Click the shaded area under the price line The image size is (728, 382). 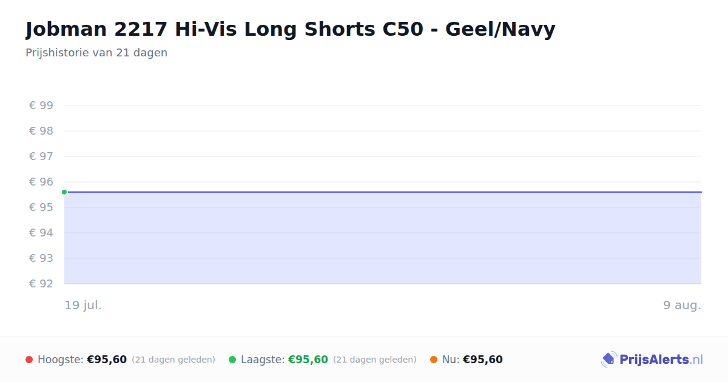click(x=383, y=238)
